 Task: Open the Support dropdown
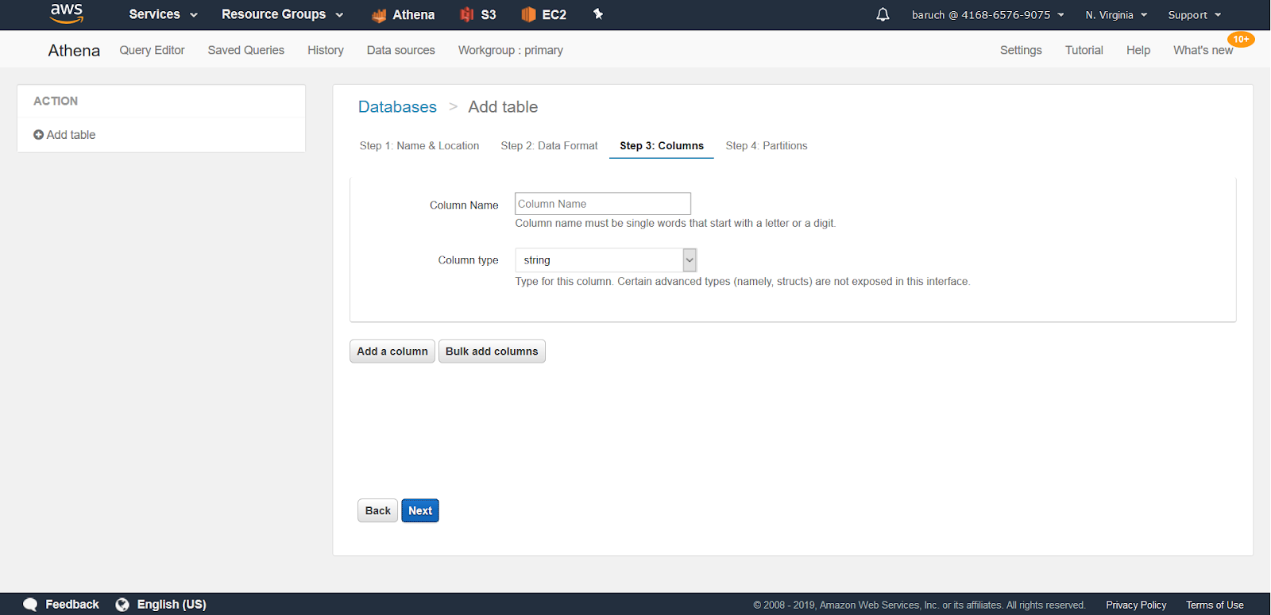tap(1194, 14)
